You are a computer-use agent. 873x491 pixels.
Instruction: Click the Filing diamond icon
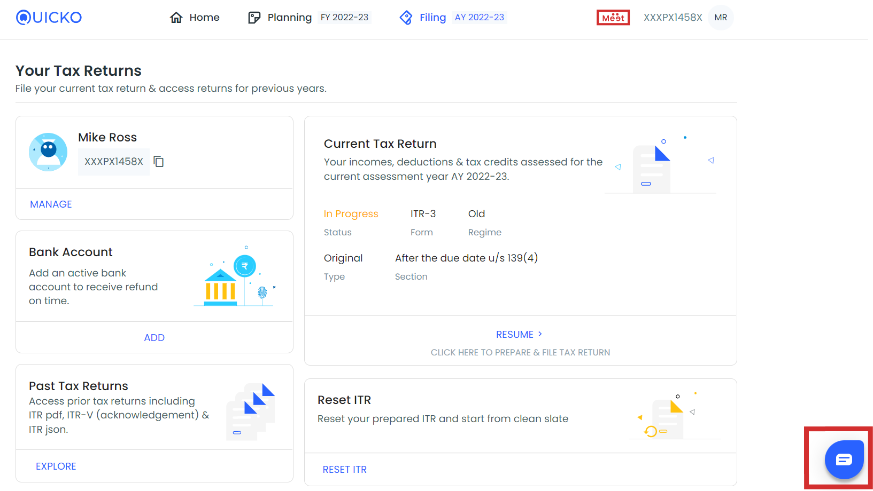(x=406, y=18)
